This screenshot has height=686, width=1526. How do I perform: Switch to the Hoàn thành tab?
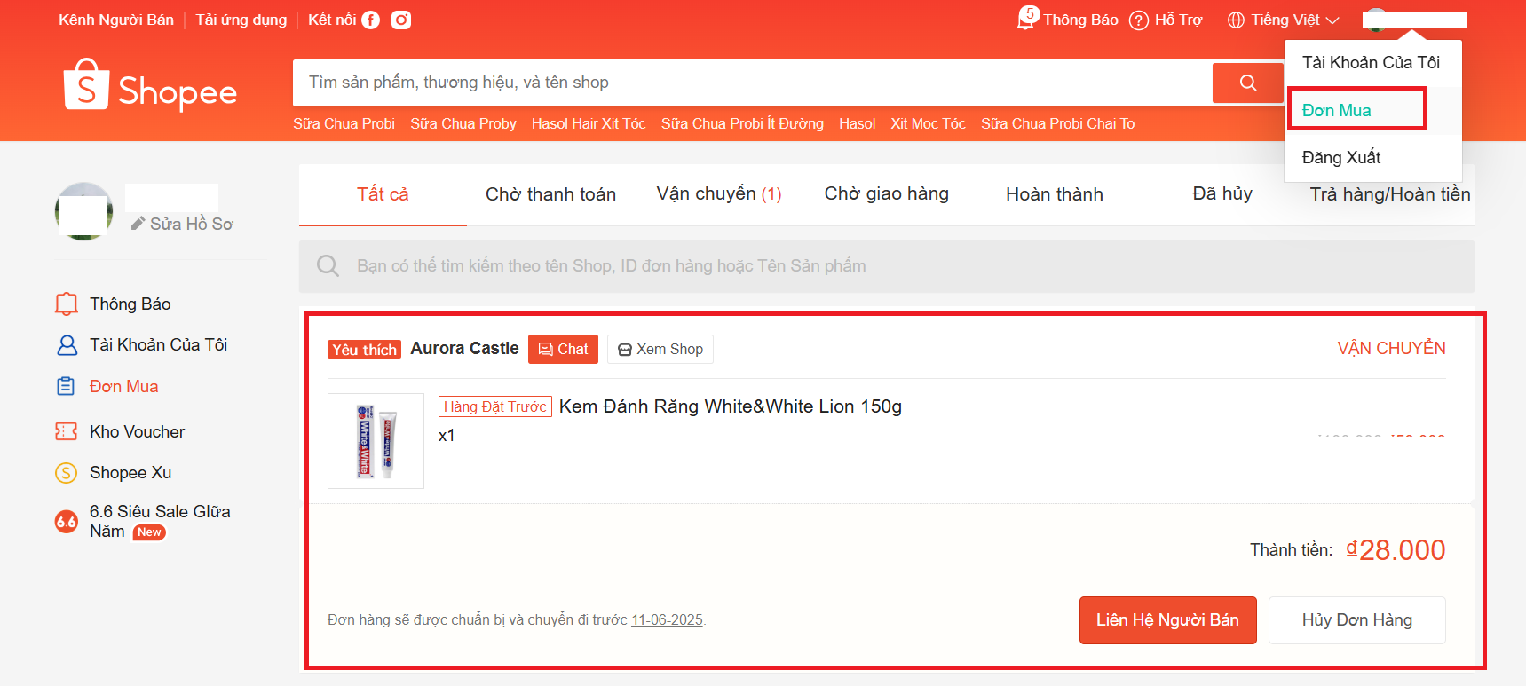click(x=1055, y=194)
